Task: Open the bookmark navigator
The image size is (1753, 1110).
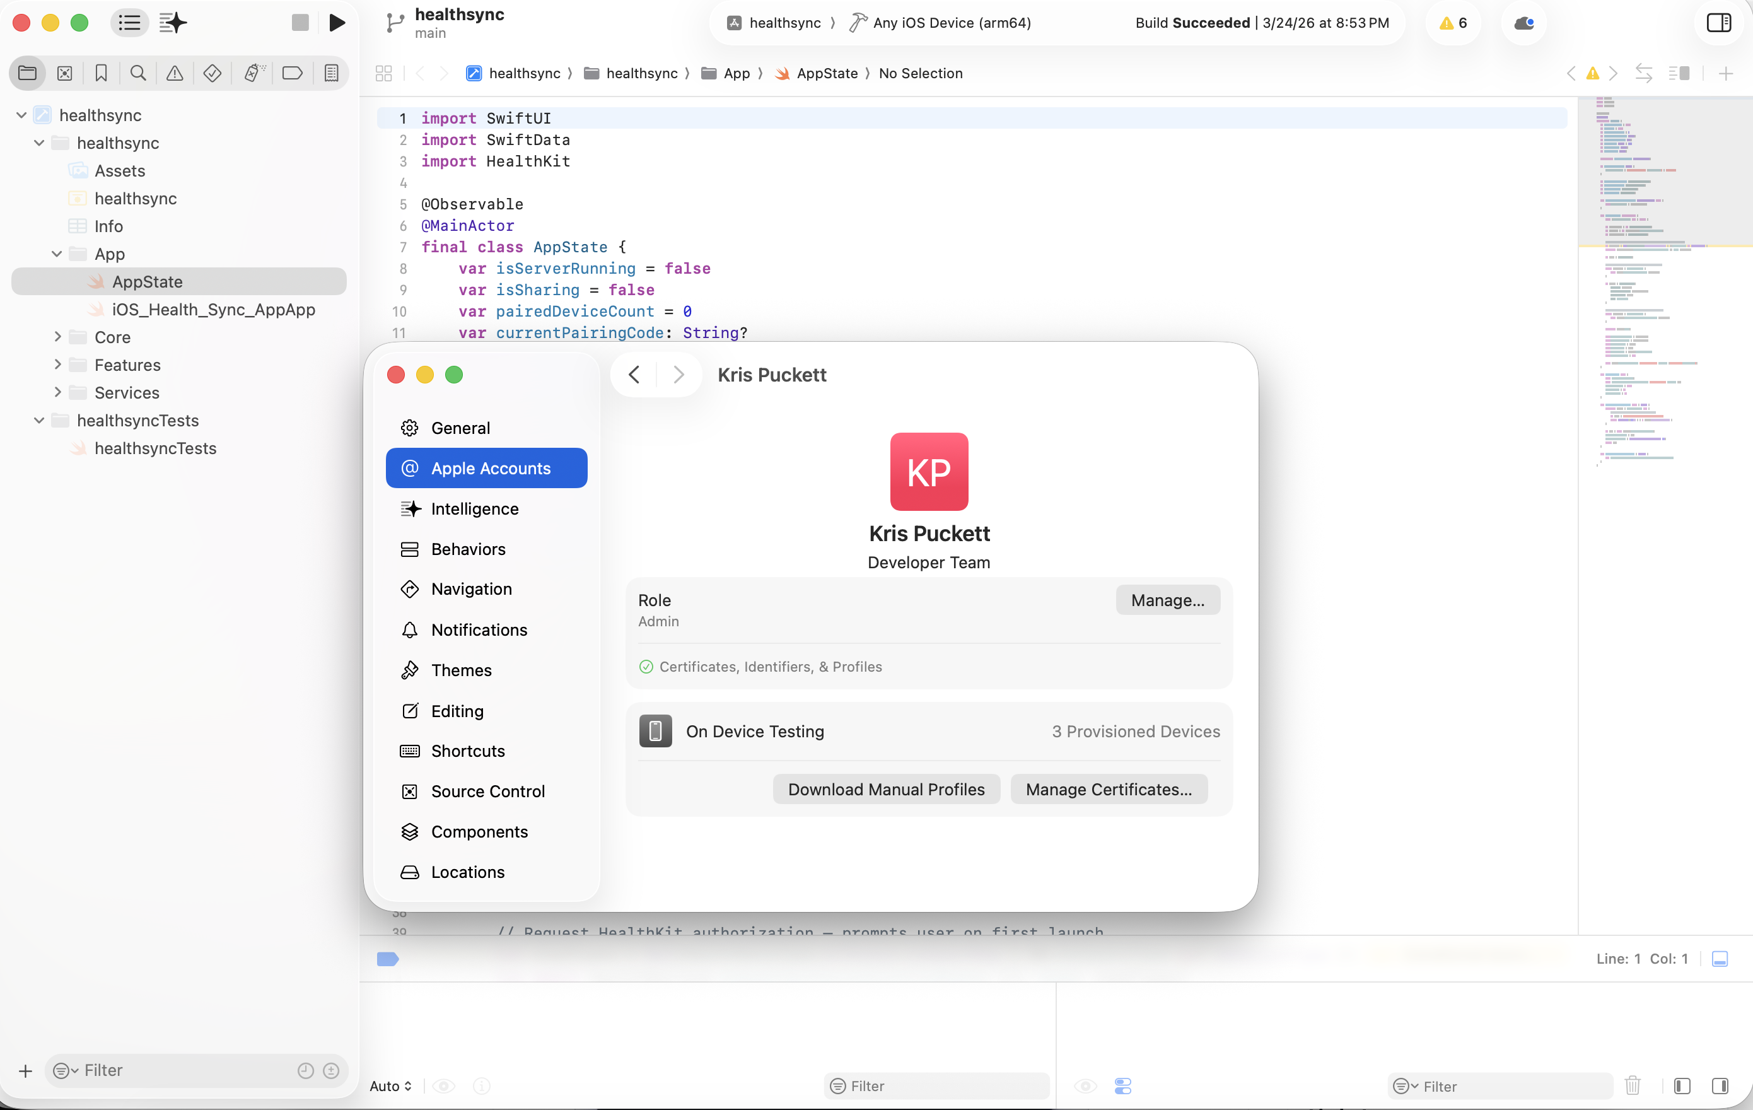Action: coord(101,73)
